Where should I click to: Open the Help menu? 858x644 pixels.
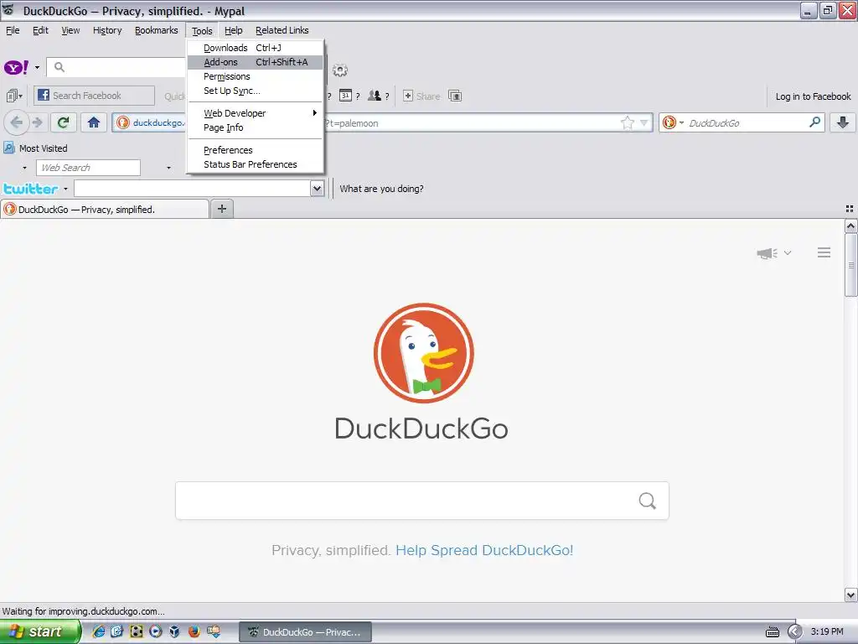point(233,30)
